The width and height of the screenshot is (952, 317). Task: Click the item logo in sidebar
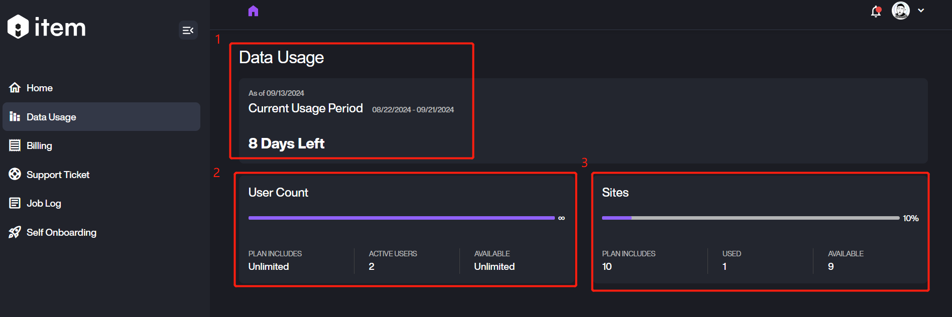[47, 27]
